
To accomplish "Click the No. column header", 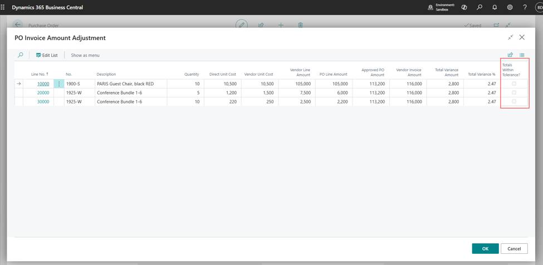I will click(69, 75).
